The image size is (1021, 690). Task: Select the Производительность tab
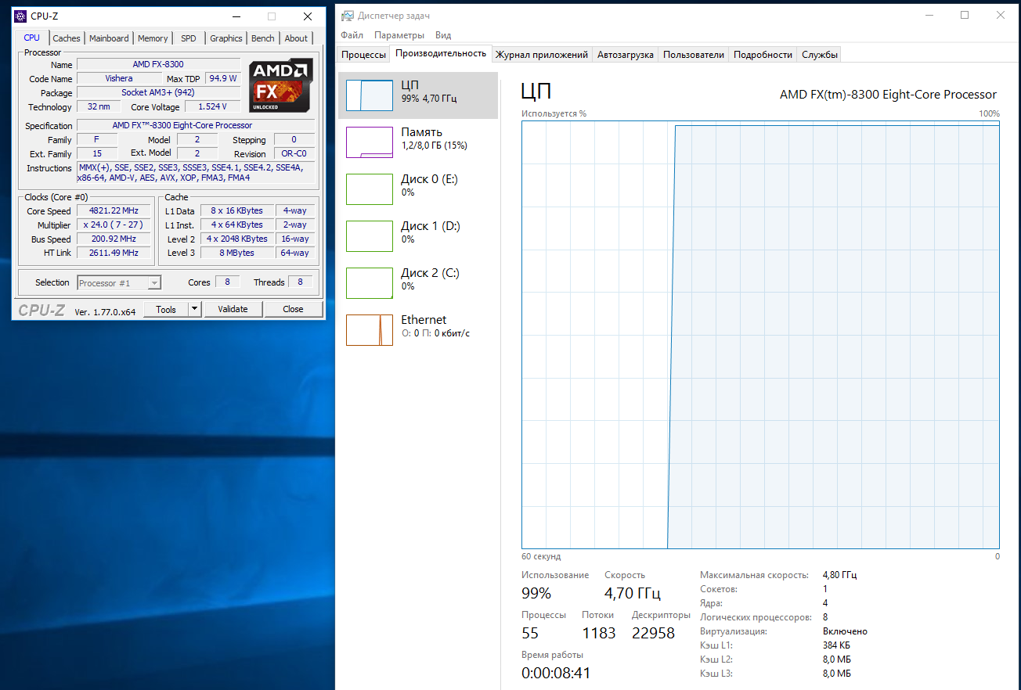click(x=441, y=53)
